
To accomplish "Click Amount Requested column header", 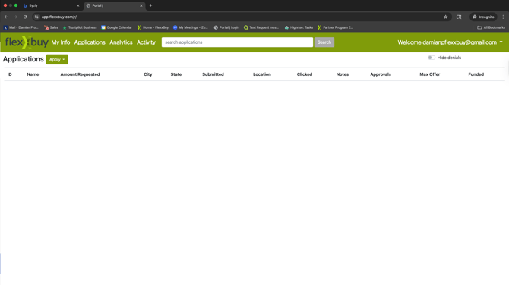I will 80,74.
